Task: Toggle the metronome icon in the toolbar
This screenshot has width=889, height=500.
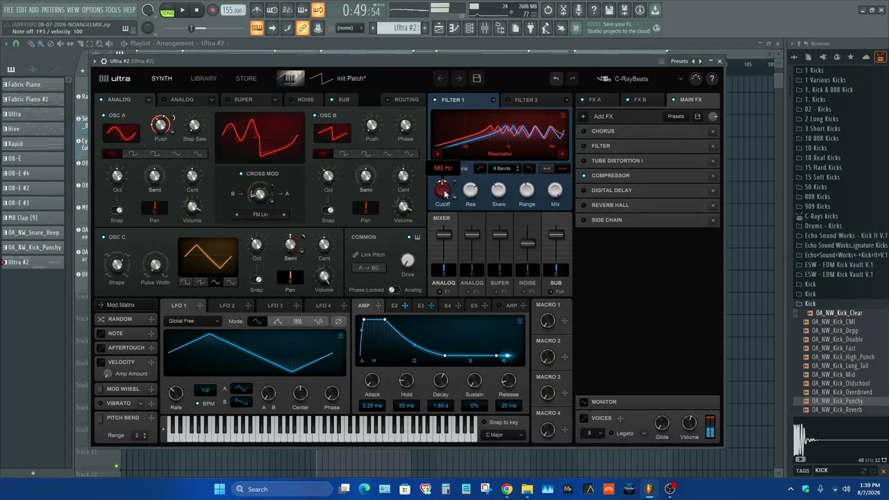Action: point(257,10)
